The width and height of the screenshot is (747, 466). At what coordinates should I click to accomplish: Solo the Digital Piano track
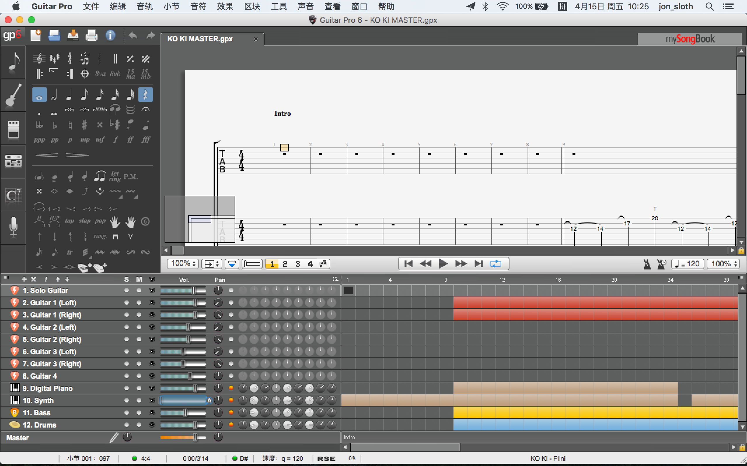127,388
